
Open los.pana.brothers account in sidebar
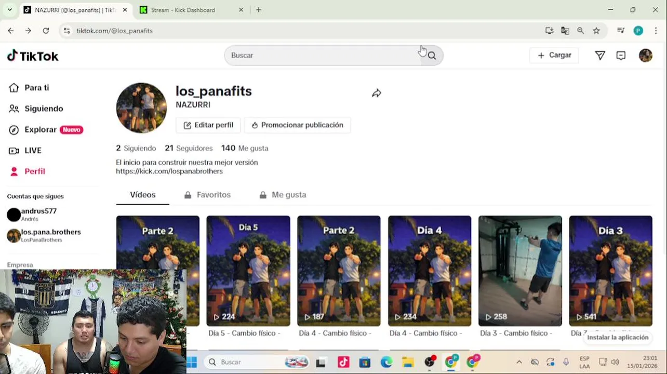click(44, 235)
